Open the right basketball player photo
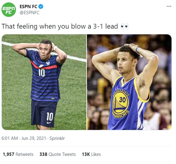Viewport: 176px width, 164px height. [129, 82]
